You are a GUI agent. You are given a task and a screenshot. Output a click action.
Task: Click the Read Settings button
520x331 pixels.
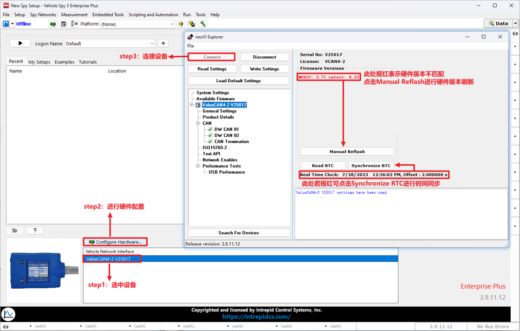point(212,69)
